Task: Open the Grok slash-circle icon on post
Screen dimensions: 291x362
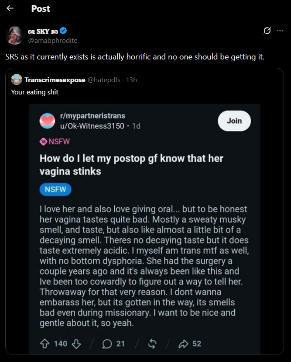Action: [x=267, y=31]
